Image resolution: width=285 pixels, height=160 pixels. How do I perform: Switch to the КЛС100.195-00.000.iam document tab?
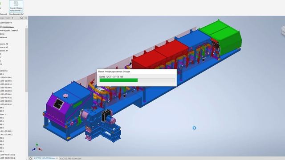[45, 158]
